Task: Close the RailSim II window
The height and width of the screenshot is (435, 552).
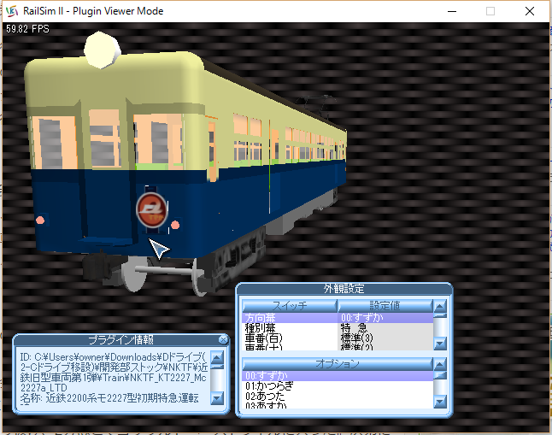Action: [530, 11]
